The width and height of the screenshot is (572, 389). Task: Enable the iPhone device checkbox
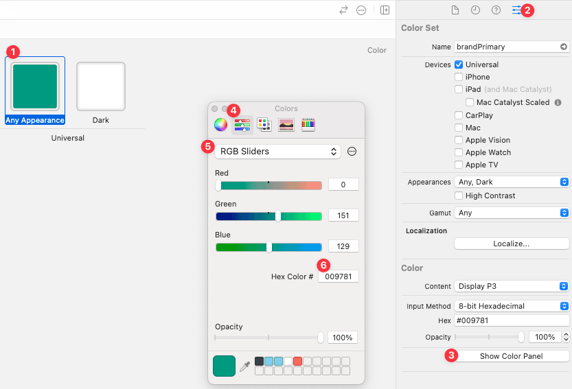459,77
